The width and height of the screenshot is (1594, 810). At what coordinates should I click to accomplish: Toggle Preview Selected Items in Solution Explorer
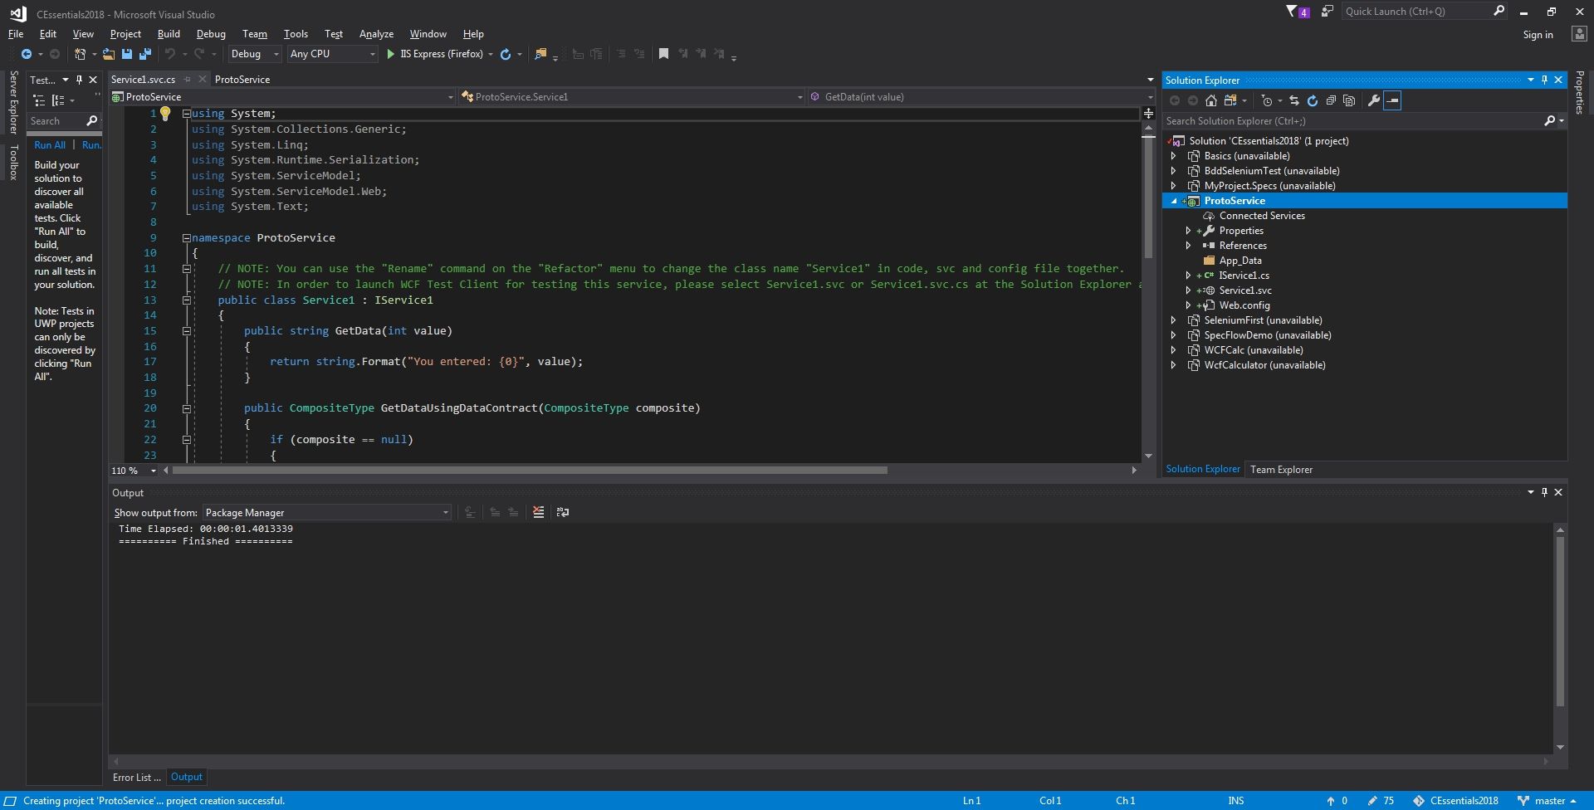pos(1392,100)
